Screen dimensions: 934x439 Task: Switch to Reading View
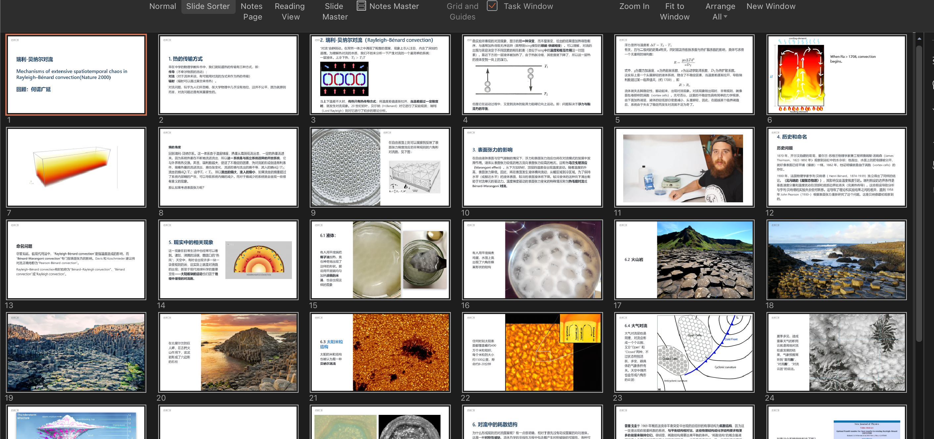pos(290,11)
